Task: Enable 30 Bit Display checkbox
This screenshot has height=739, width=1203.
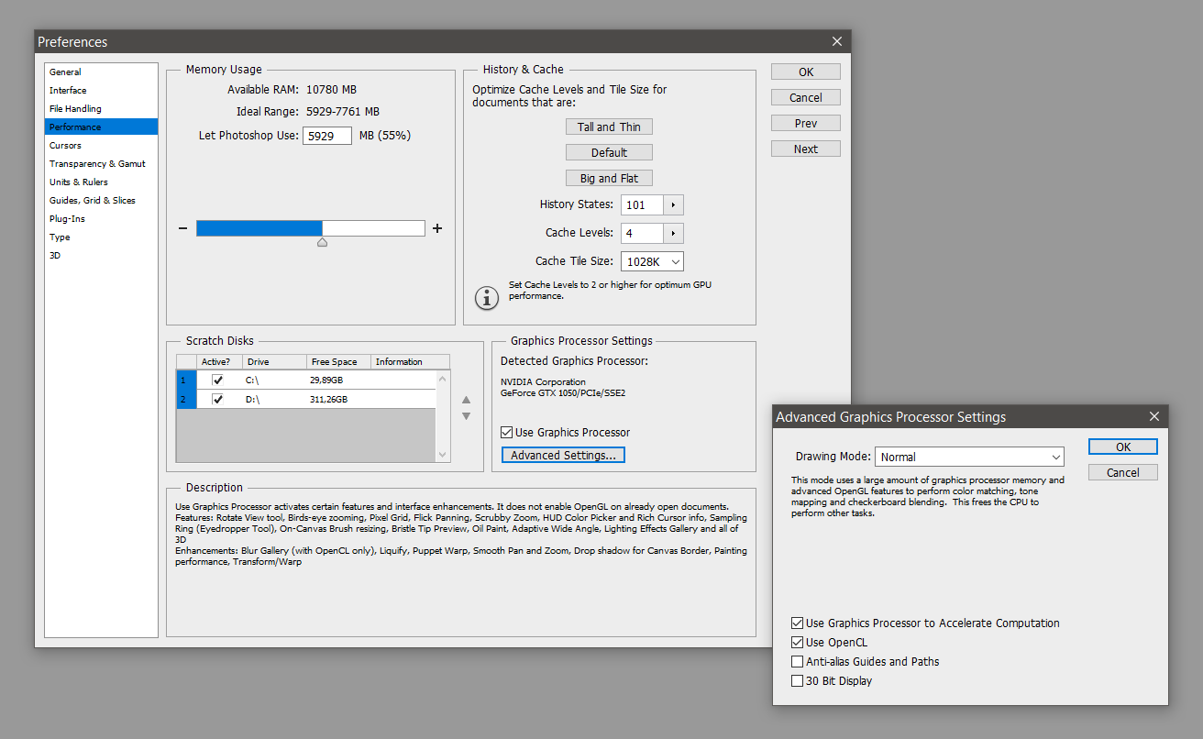Action: tap(797, 681)
